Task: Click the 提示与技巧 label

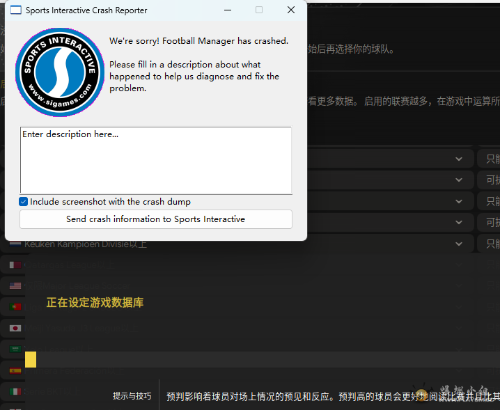Action: tap(132, 396)
